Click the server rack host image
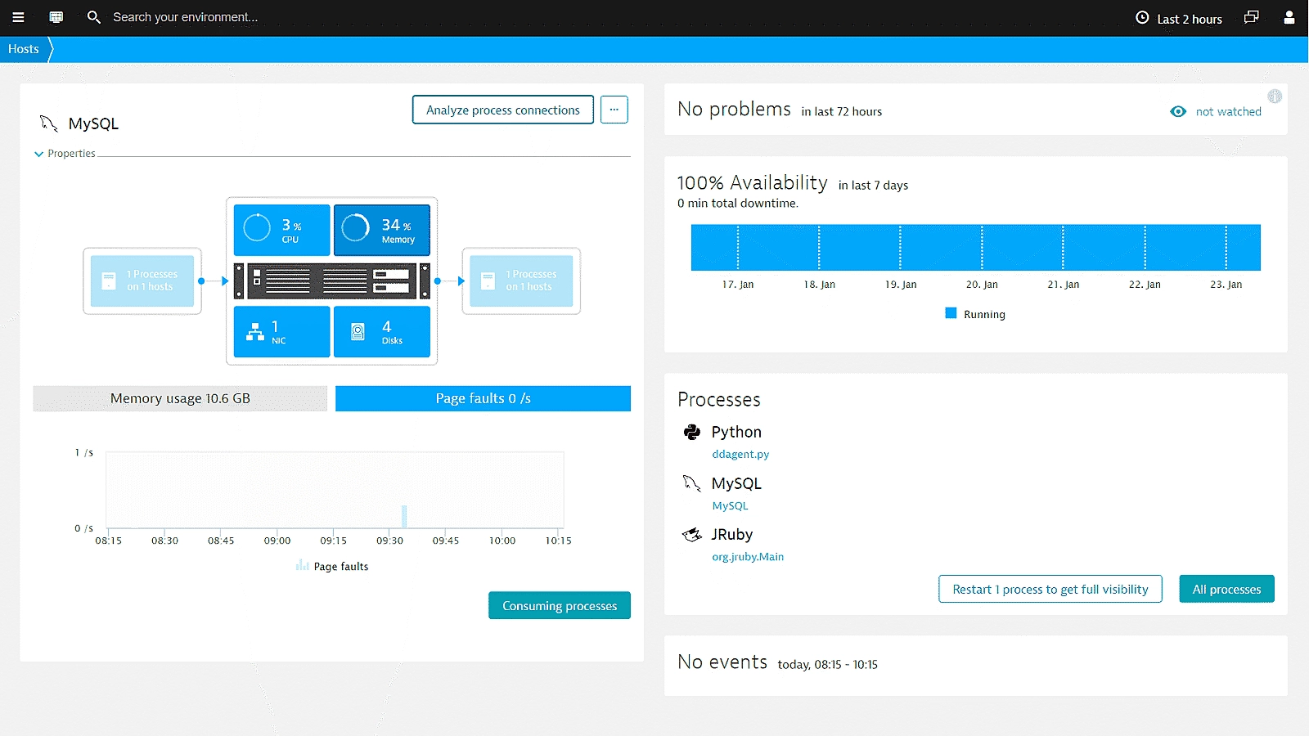Viewport: 1309px width, 736px height. (332, 281)
